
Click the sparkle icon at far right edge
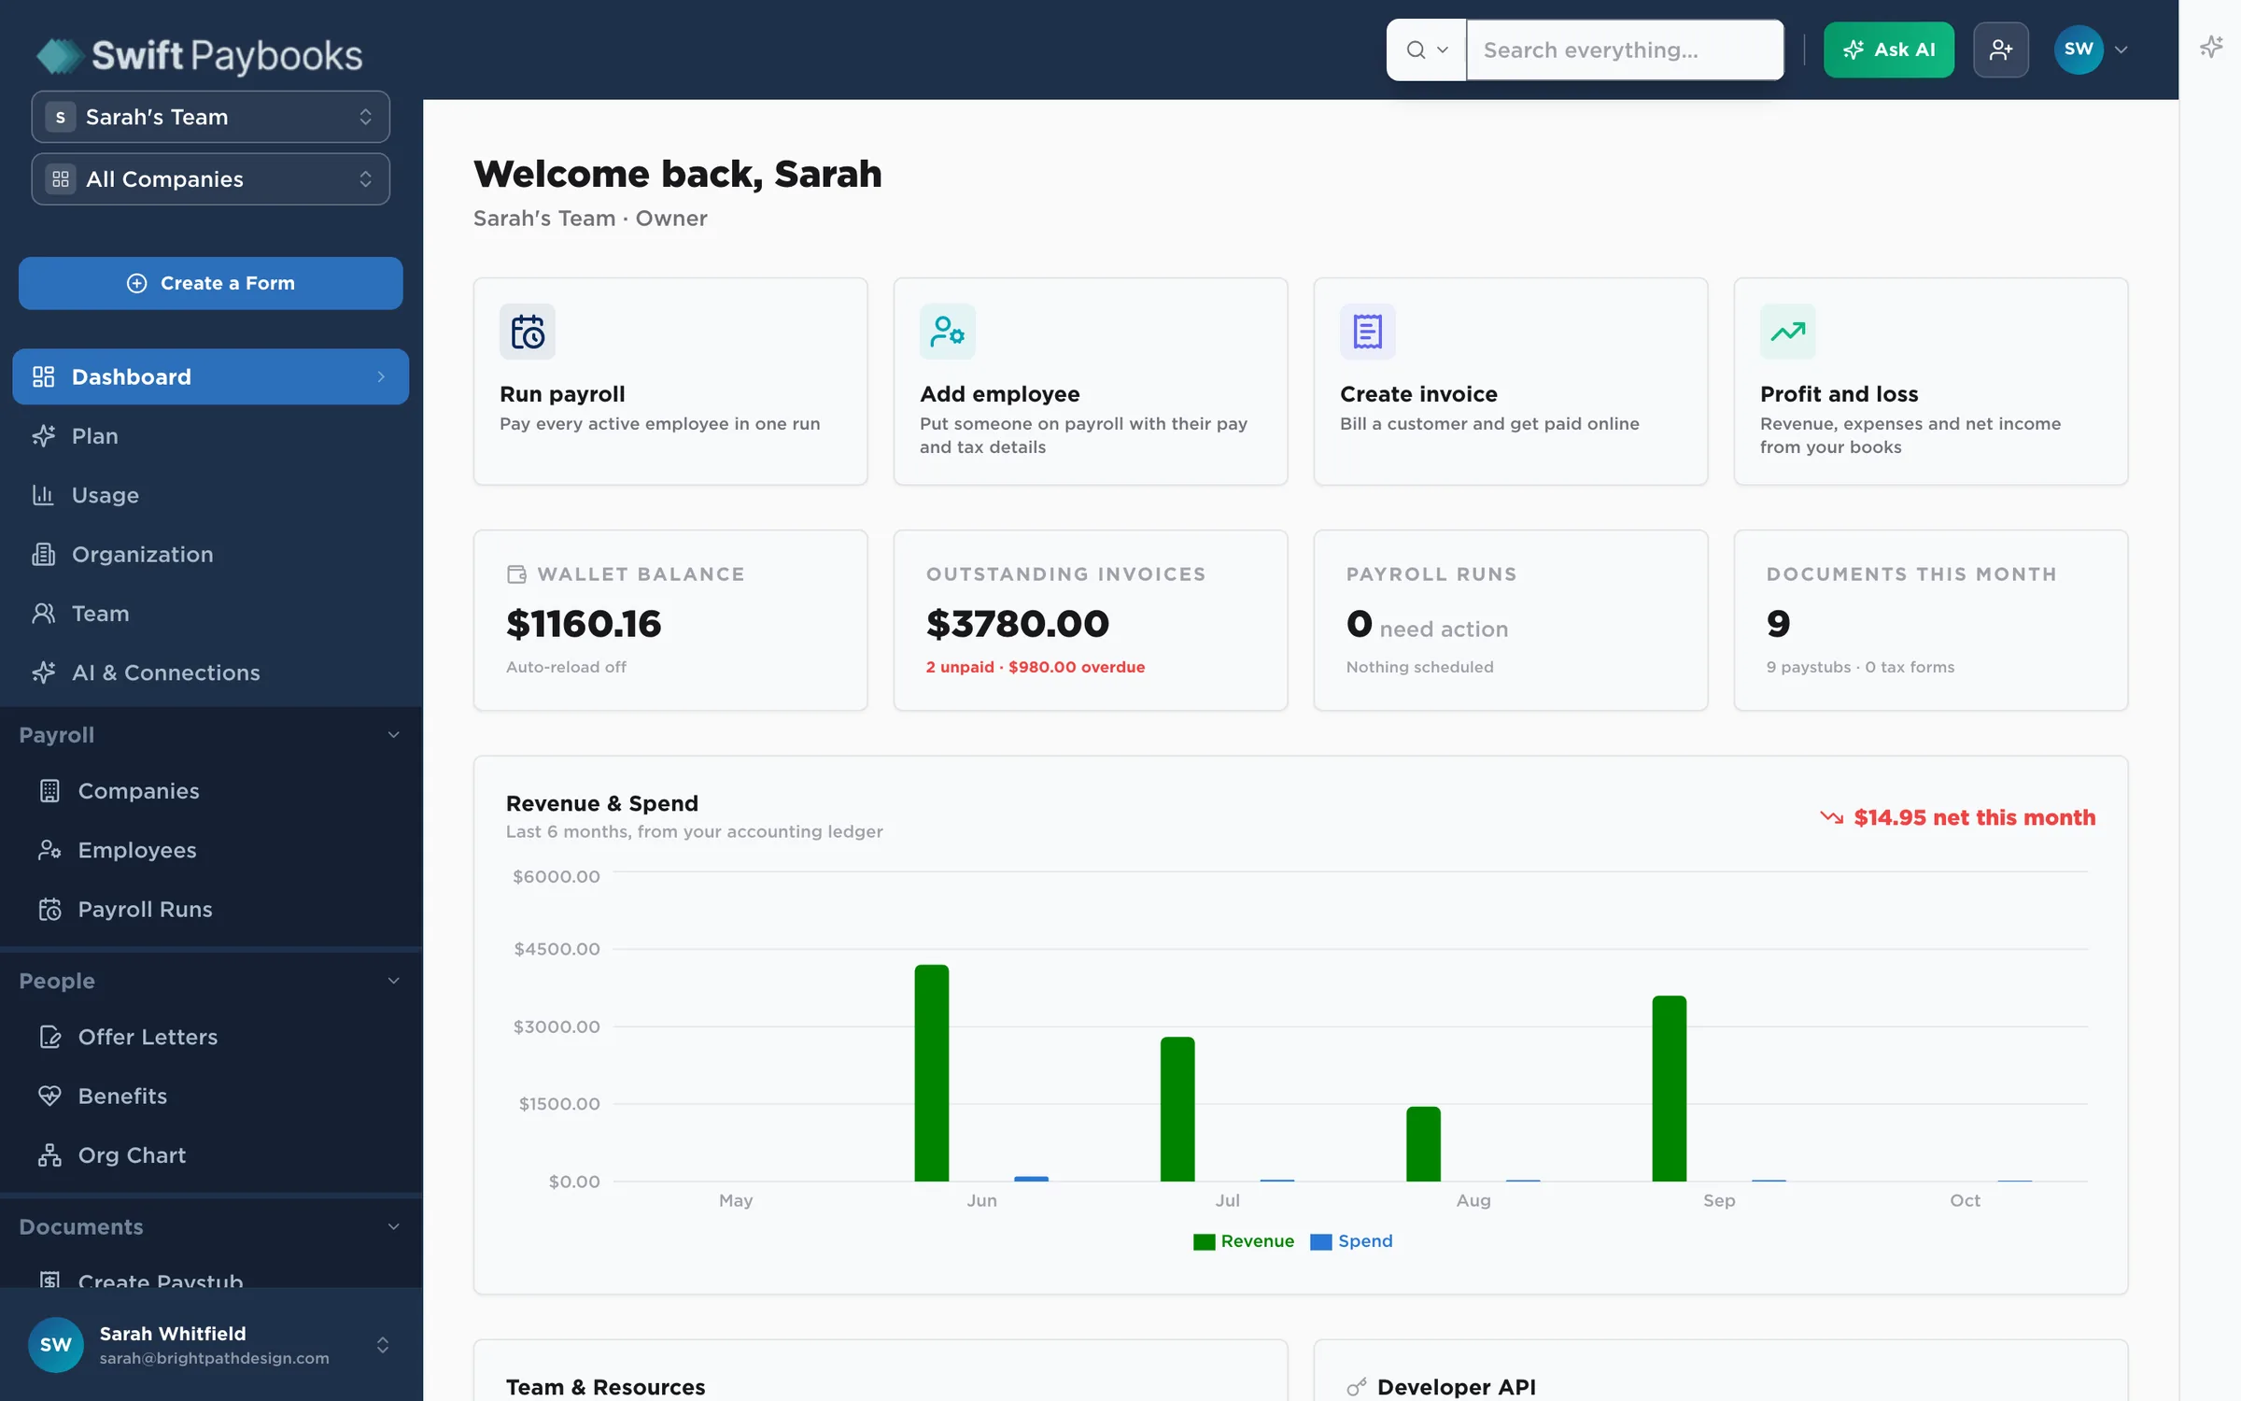(x=2211, y=47)
